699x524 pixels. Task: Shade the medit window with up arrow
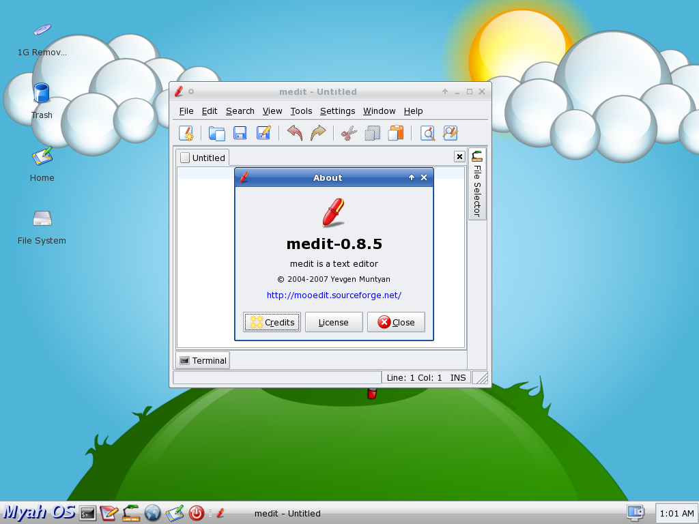(445, 91)
